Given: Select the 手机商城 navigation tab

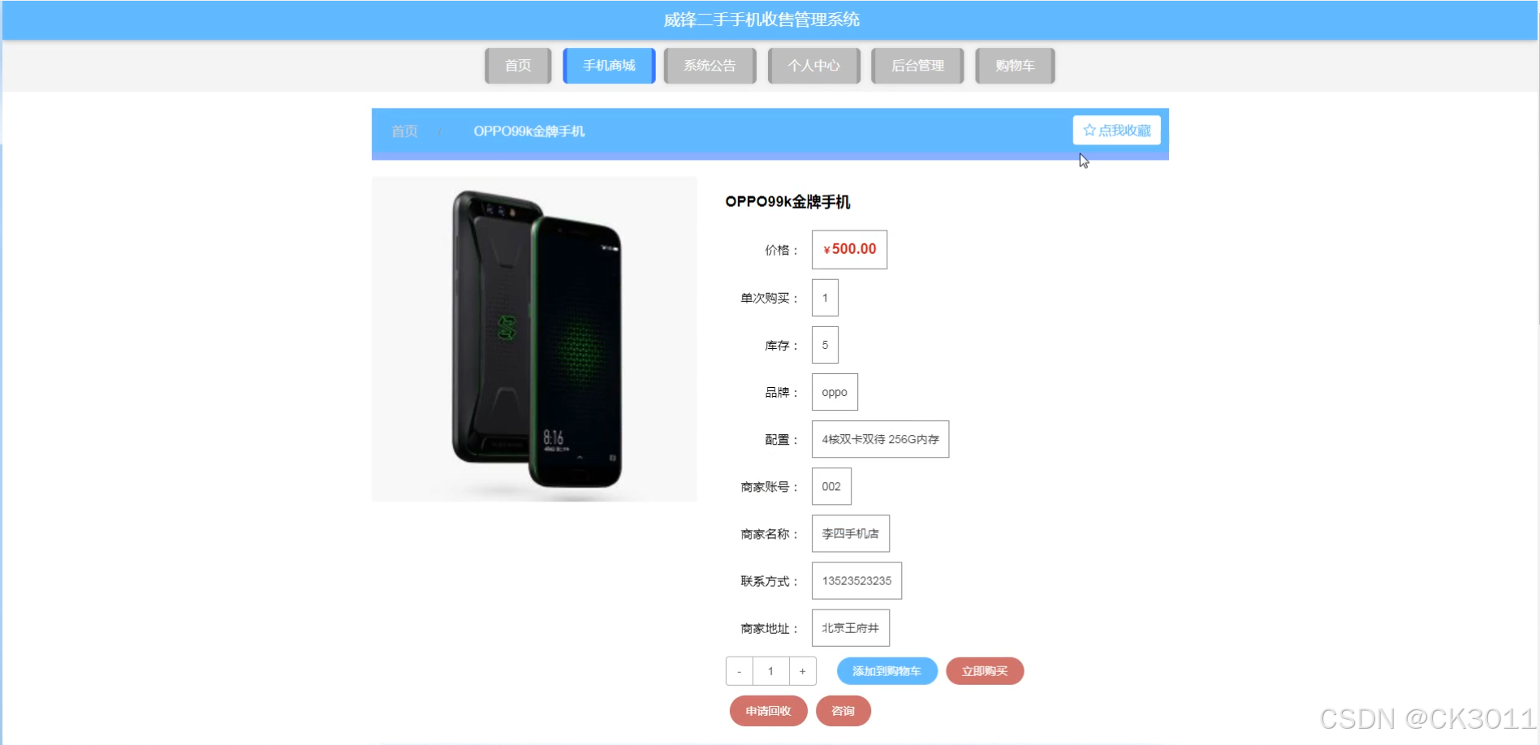Looking at the screenshot, I should (609, 66).
